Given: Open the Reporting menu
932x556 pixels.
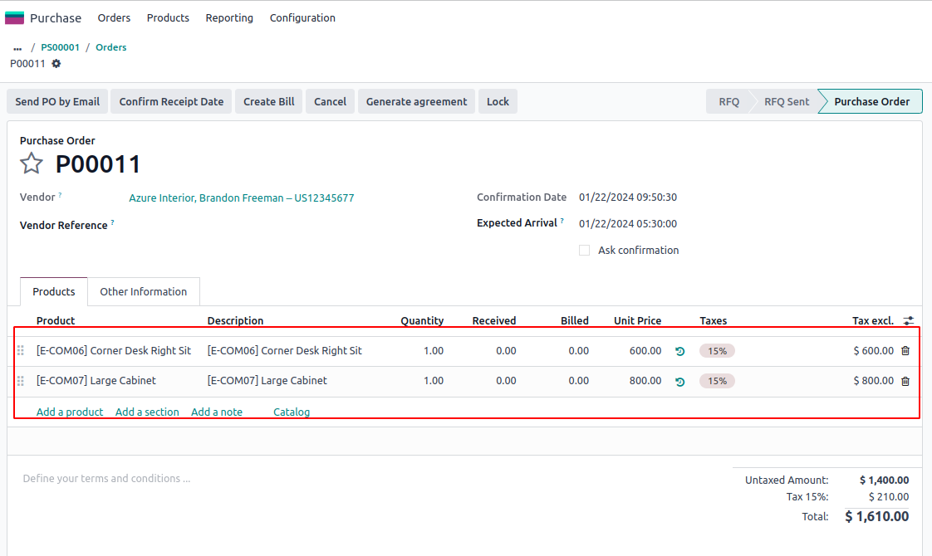Looking at the screenshot, I should (x=229, y=17).
